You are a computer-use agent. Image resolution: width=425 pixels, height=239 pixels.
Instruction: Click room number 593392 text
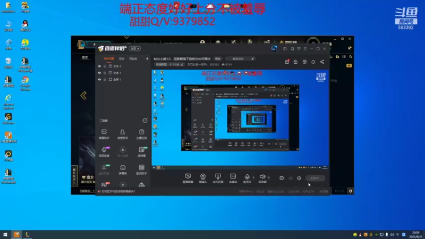[214, 64]
